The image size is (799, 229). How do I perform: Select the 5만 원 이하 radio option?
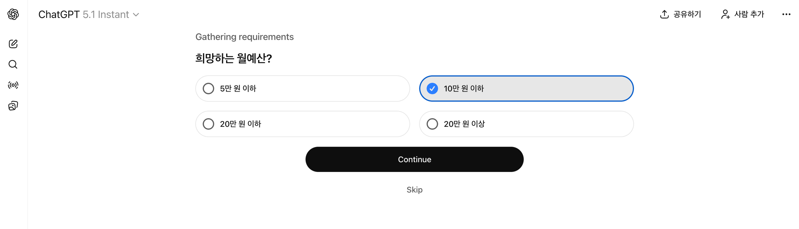coord(209,88)
